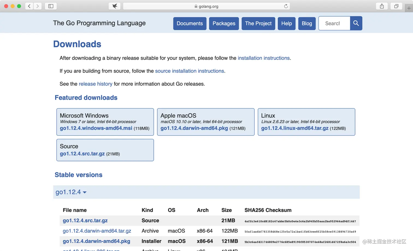
Task: Click the 21MB size cell
Action: 228,220
